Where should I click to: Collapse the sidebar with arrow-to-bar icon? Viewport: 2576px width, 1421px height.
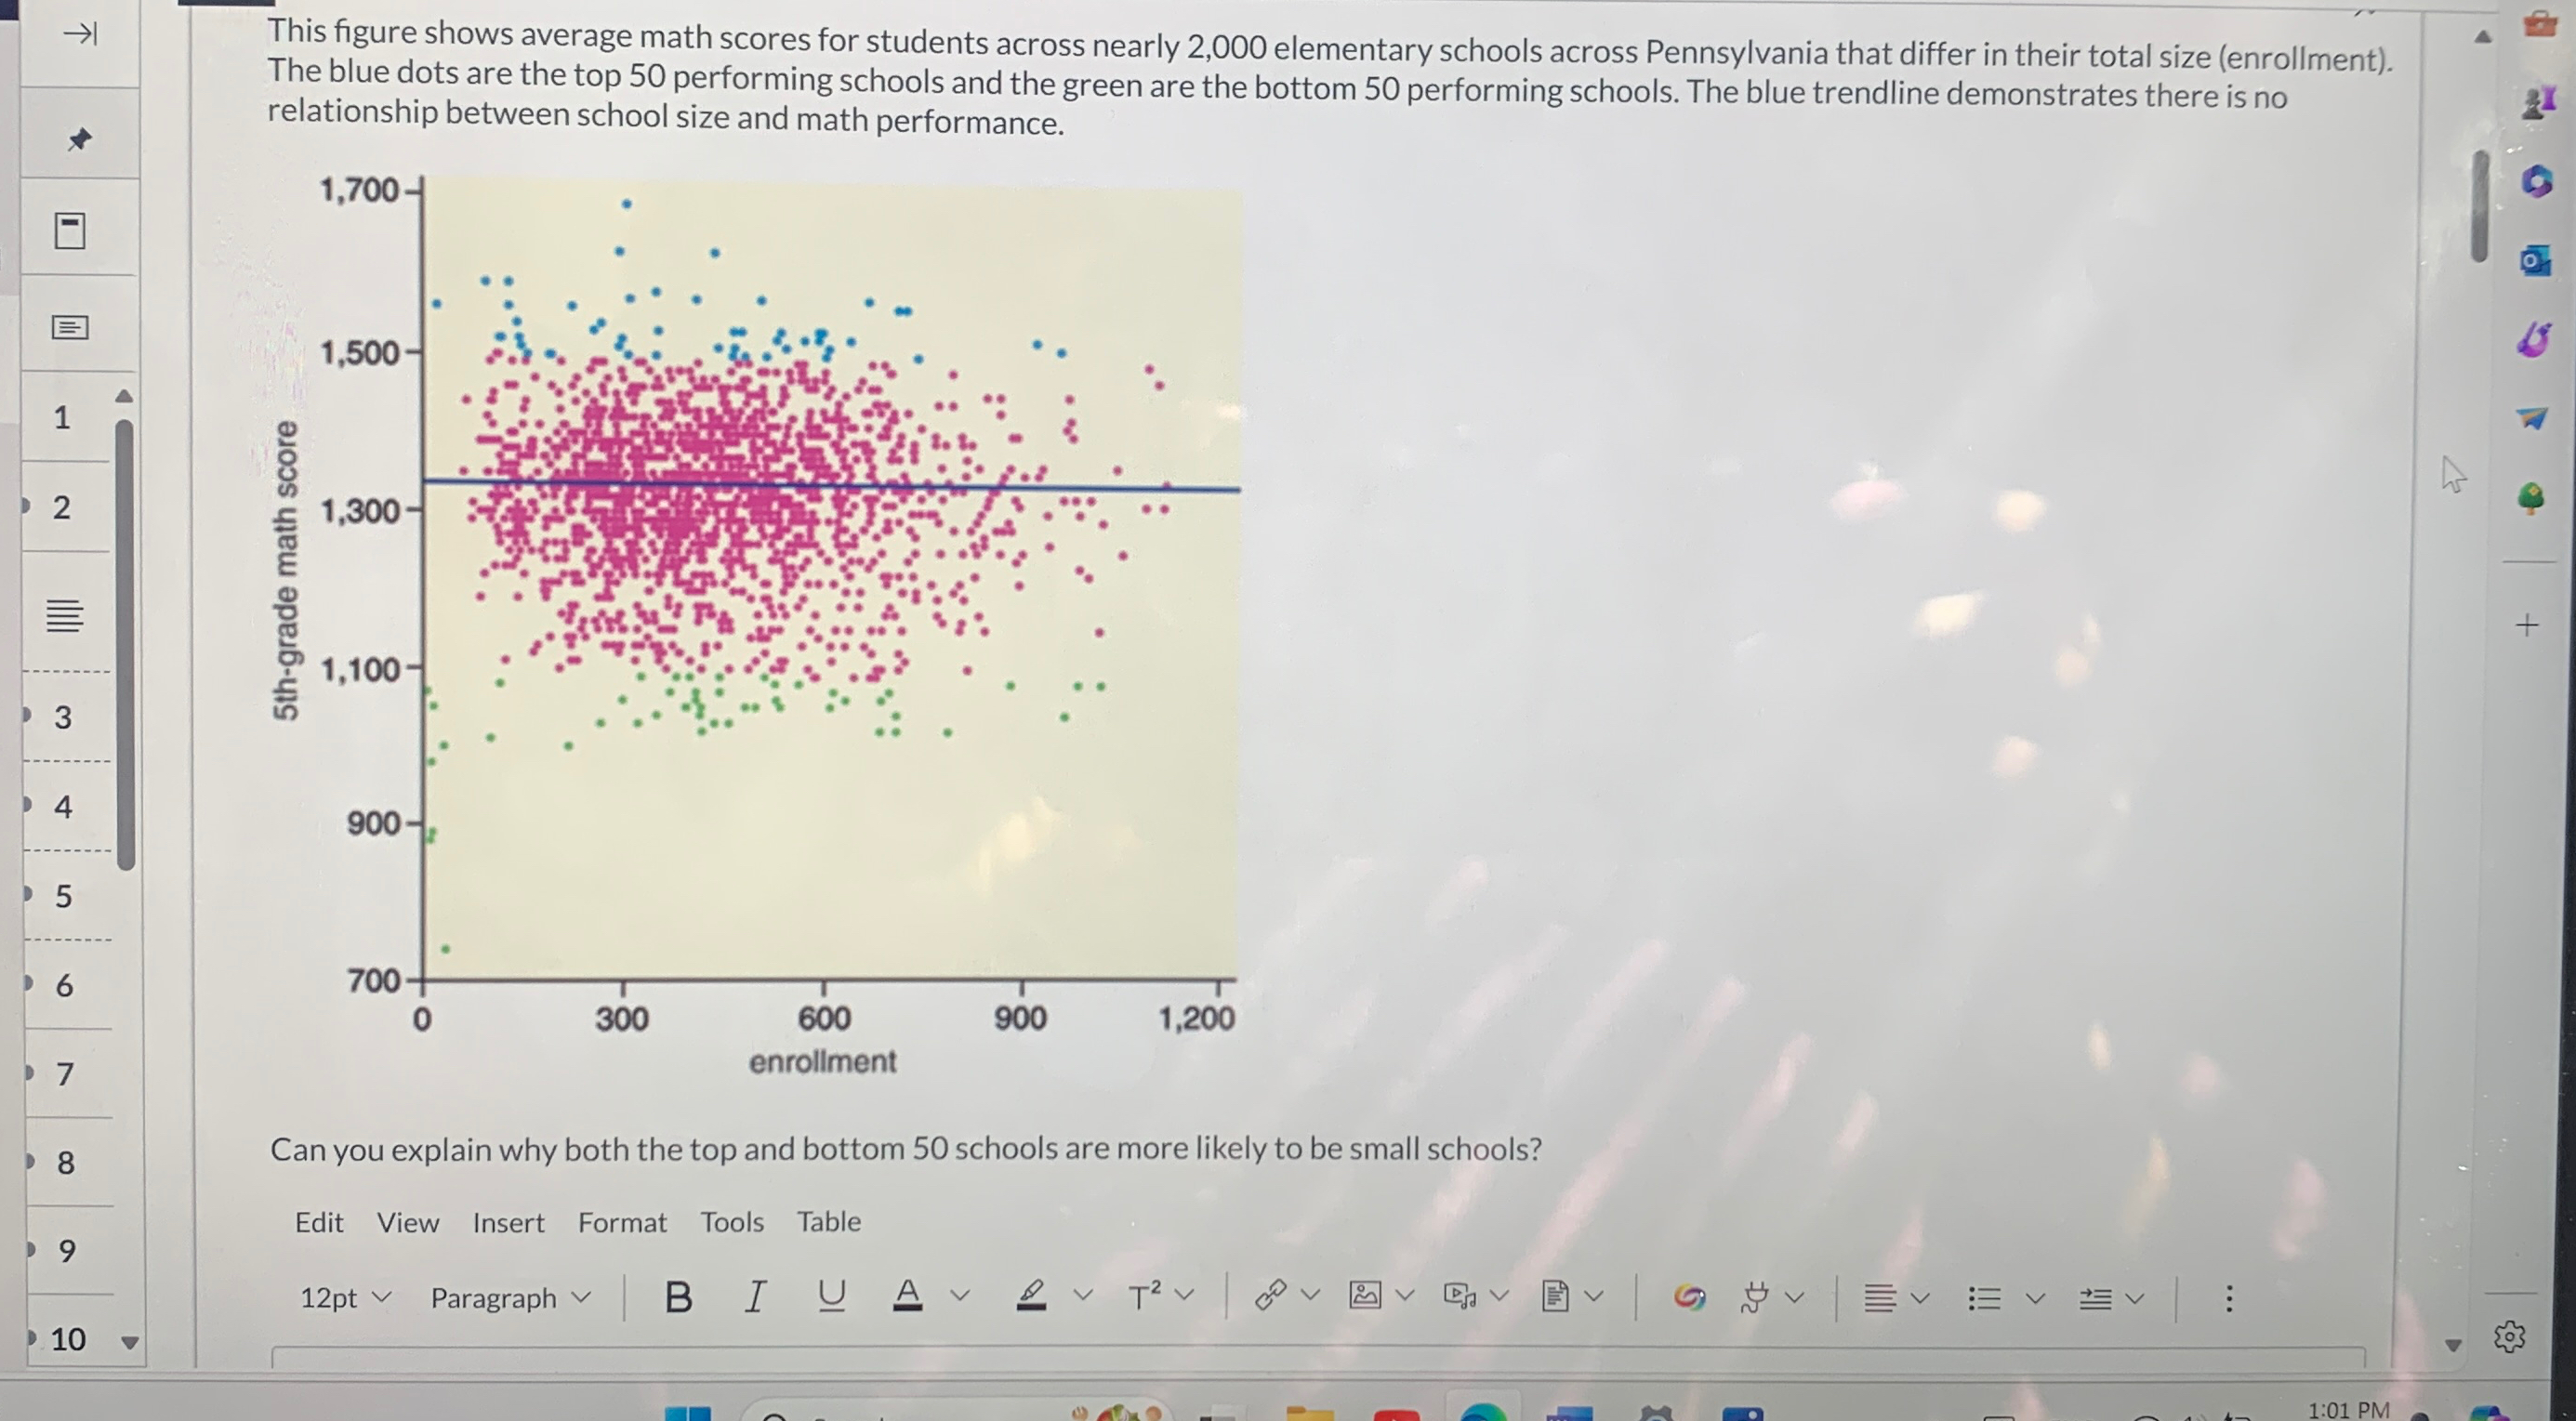point(80,34)
